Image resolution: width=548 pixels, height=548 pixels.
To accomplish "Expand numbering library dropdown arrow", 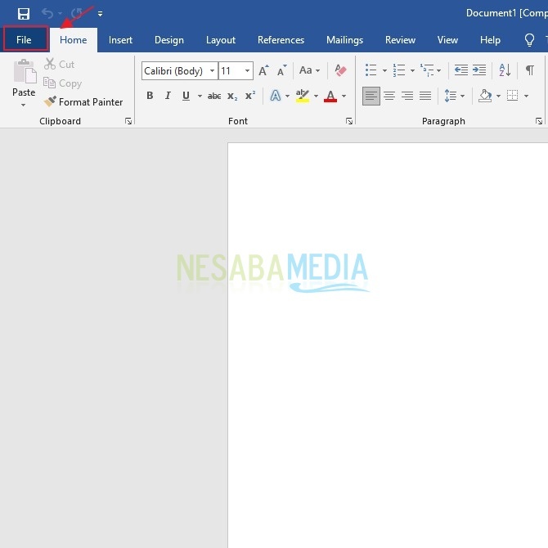I will tap(412, 70).
